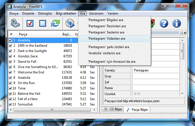Click the tag panel scroll up arrow

tap(182, 40)
